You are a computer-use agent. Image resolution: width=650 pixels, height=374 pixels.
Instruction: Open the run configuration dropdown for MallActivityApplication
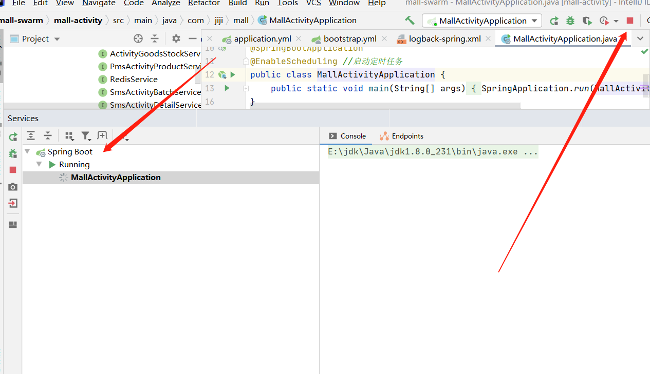click(534, 21)
